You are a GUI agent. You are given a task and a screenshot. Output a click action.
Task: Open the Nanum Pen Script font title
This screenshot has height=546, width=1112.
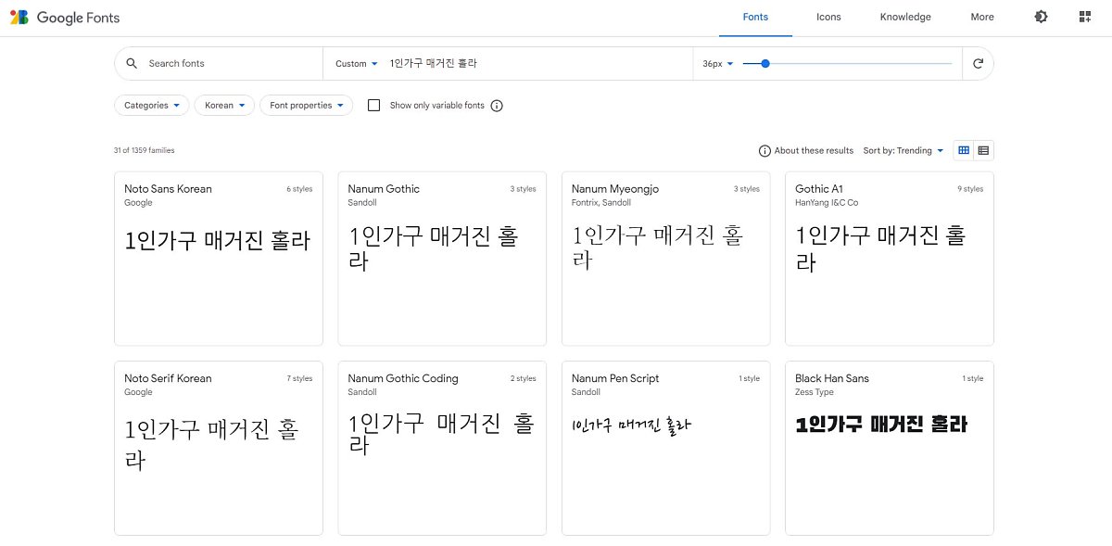pyautogui.click(x=615, y=378)
